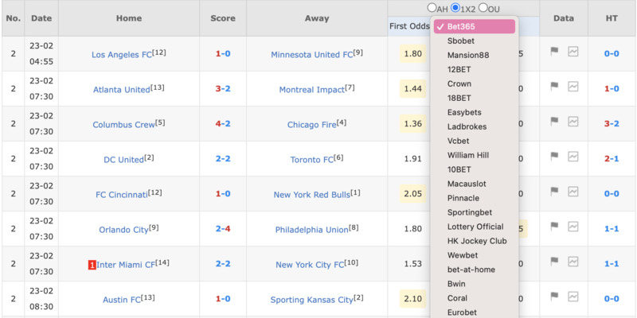
Task: Open chart icon in Austin FC row
Action: point(573,297)
